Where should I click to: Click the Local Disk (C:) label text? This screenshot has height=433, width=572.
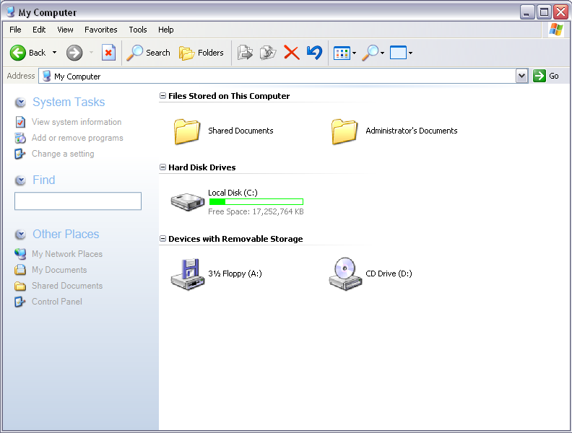233,193
